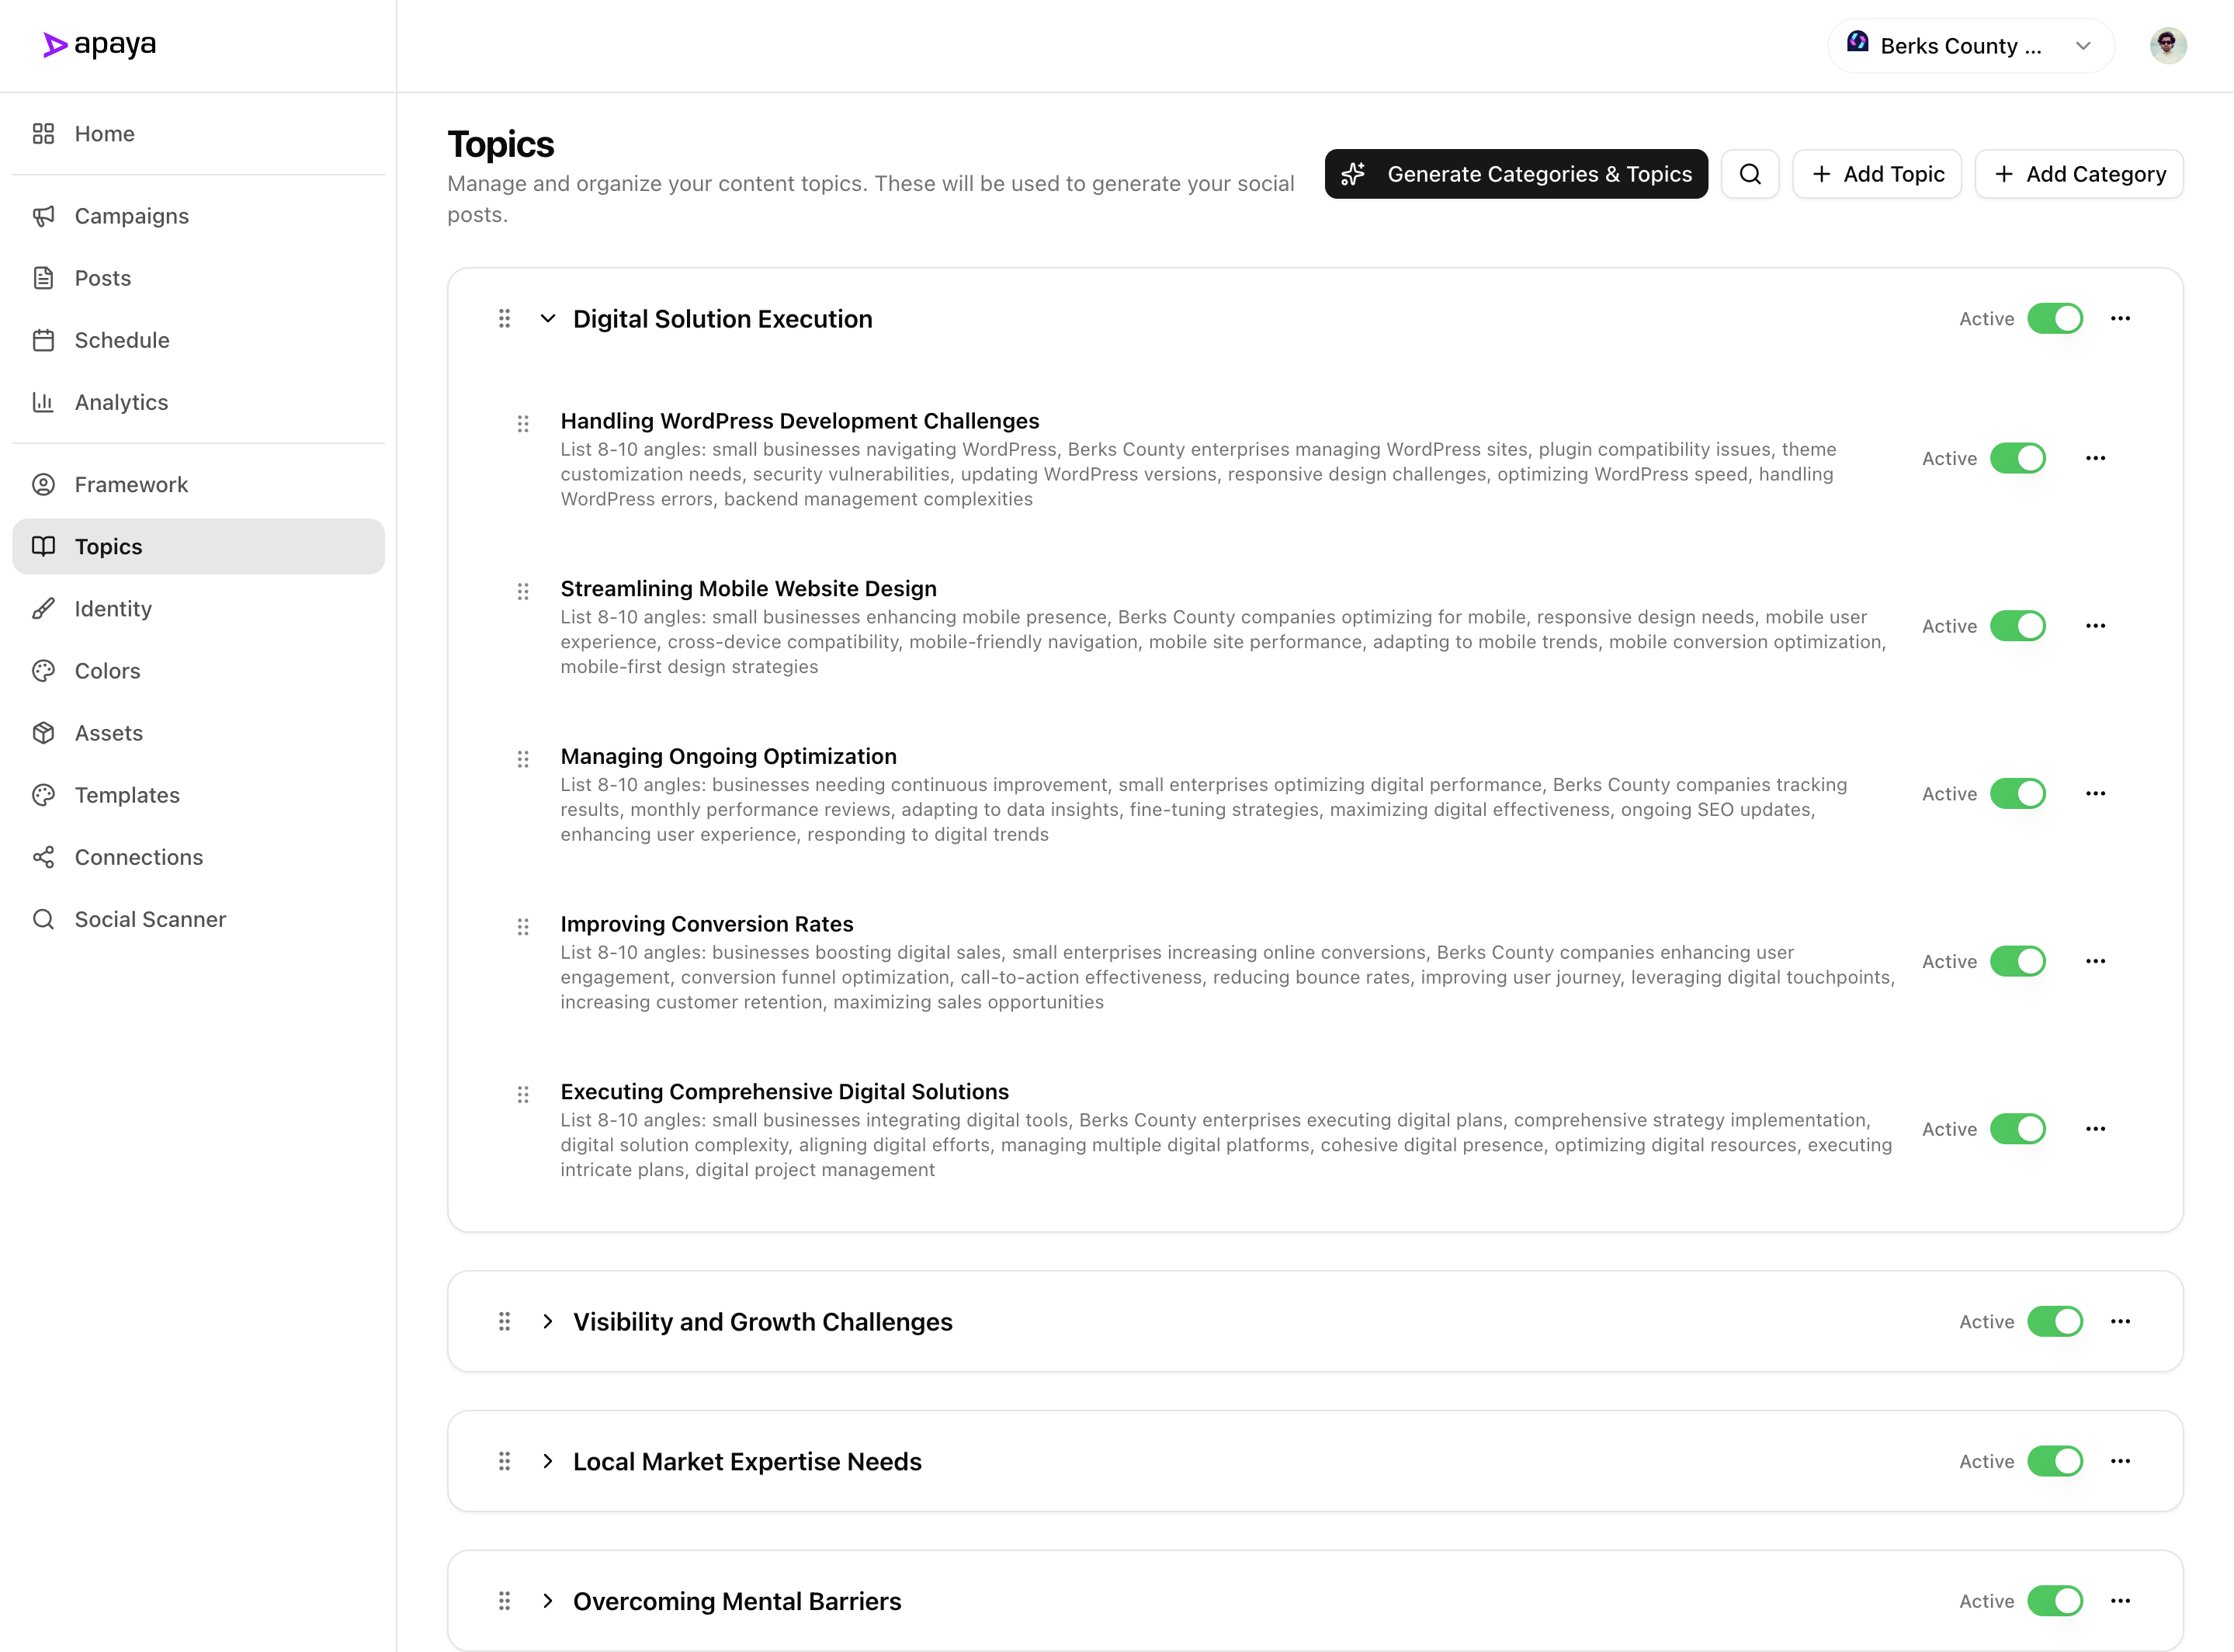Open more options for Digital Solution Execution
The image size is (2234, 1652).
click(2120, 319)
